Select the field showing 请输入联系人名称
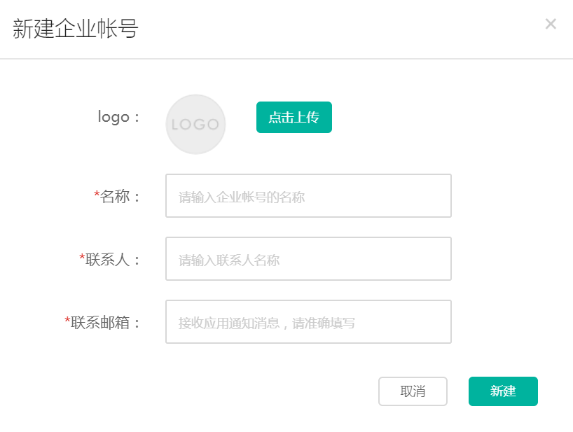The width and height of the screenshot is (573, 432). pyautogui.click(x=308, y=259)
